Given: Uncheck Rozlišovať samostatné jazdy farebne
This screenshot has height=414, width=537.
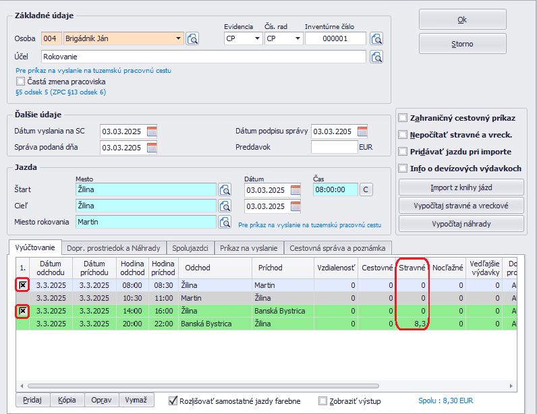Looking at the screenshot, I should (173, 400).
